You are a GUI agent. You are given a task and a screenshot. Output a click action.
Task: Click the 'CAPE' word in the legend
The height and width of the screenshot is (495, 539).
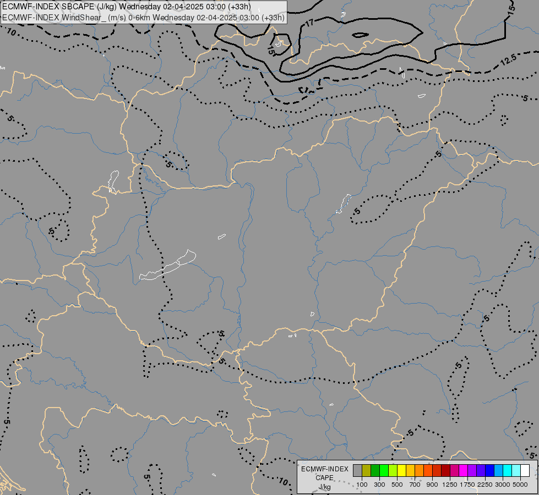[324, 478]
